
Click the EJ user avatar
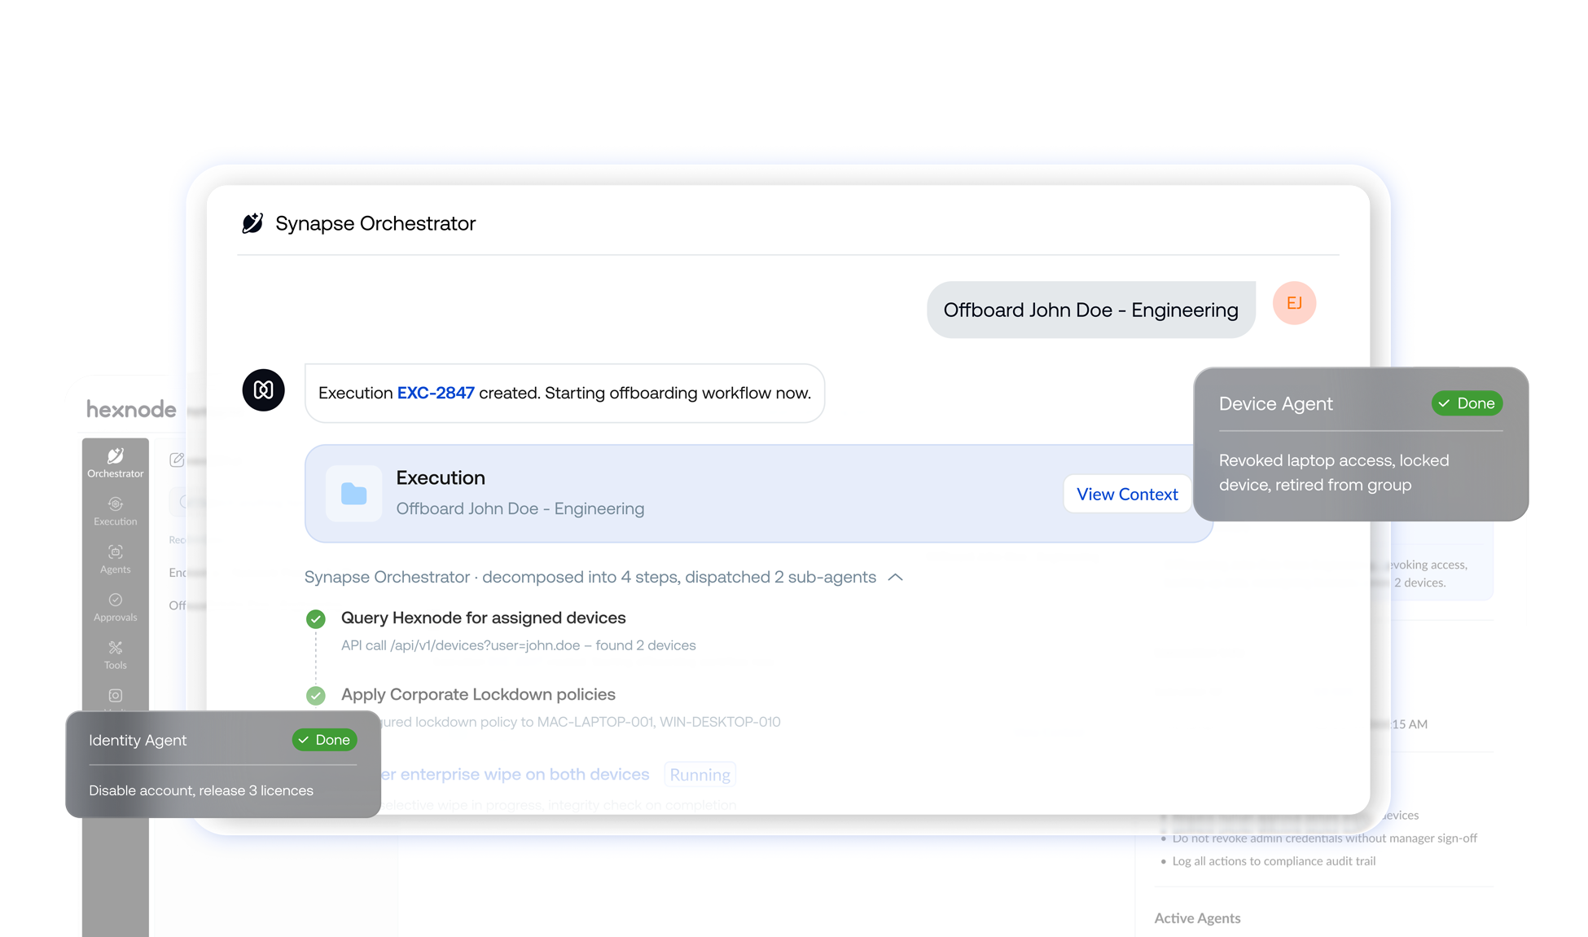click(x=1294, y=303)
